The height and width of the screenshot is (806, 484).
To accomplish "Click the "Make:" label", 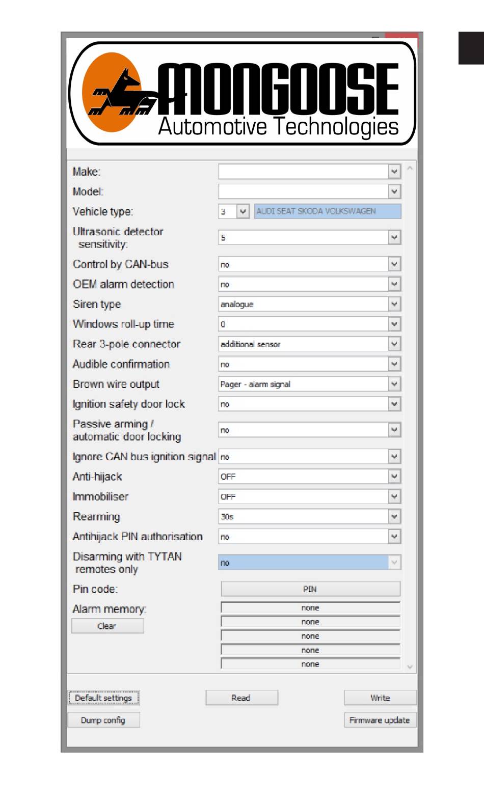I will [87, 172].
